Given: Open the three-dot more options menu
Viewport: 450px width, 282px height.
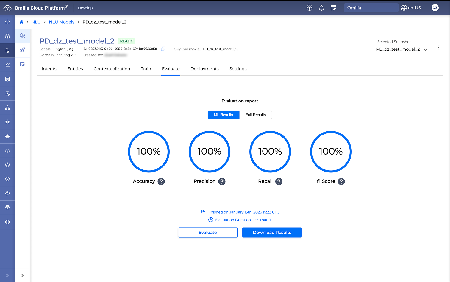Looking at the screenshot, I should [438, 48].
